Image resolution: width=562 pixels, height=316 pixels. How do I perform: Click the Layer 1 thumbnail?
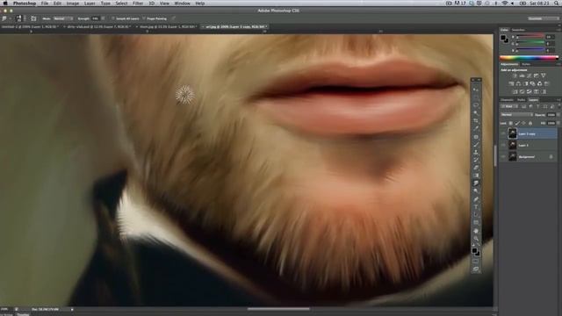(x=513, y=145)
